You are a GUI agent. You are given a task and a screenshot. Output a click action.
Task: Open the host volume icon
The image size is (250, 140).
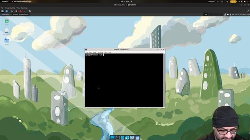coord(242,2)
